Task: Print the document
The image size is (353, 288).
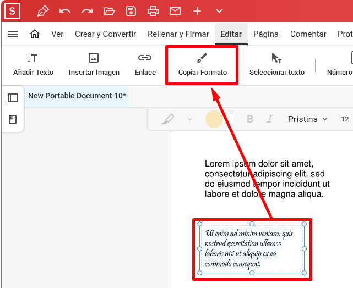Action: tap(153, 11)
